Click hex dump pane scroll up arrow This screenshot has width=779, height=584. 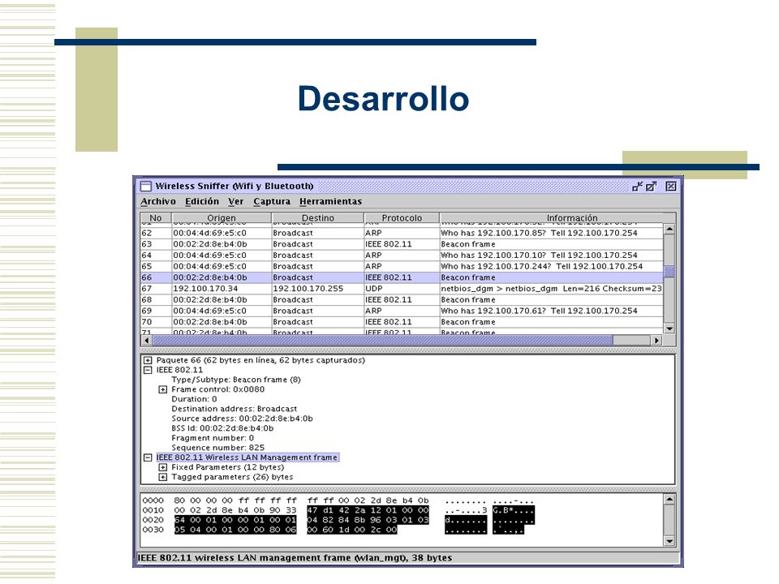669,500
